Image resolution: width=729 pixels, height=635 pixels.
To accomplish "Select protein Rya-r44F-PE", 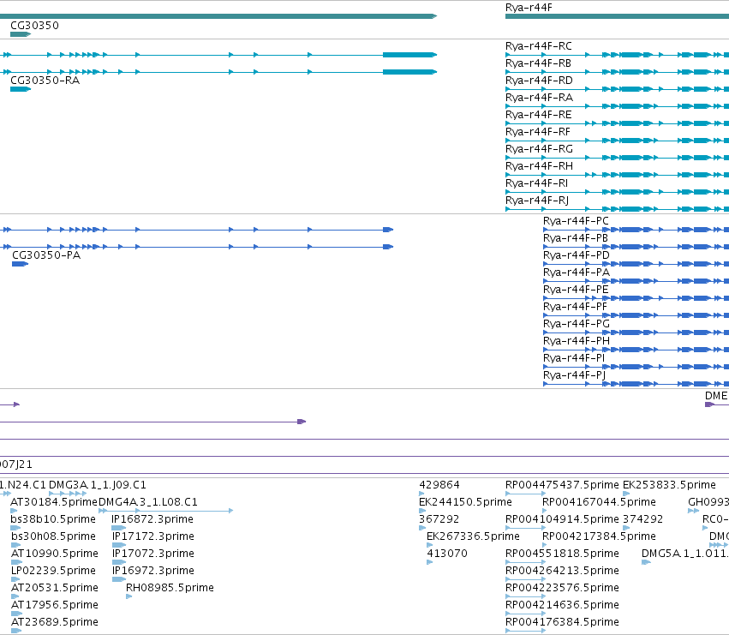I will point(576,290).
